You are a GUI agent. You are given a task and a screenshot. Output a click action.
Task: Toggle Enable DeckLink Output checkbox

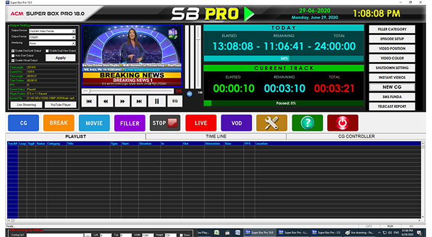[13, 51]
